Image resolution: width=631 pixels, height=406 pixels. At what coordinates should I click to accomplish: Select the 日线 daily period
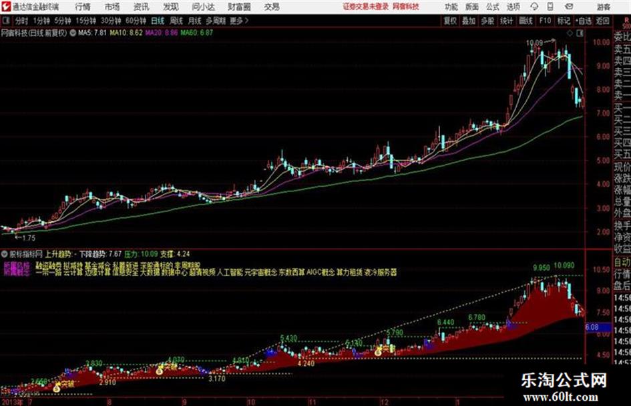pyautogui.click(x=158, y=21)
